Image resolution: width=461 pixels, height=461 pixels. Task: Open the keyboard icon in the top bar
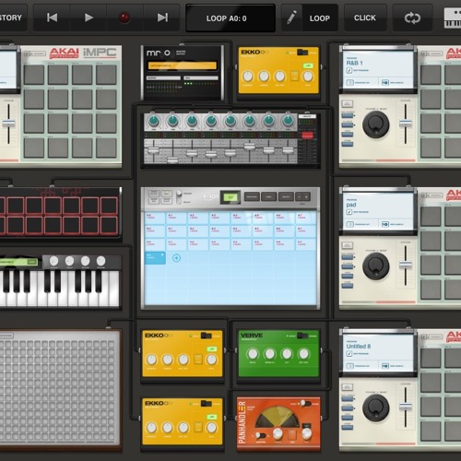pyautogui.click(x=453, y=18)
